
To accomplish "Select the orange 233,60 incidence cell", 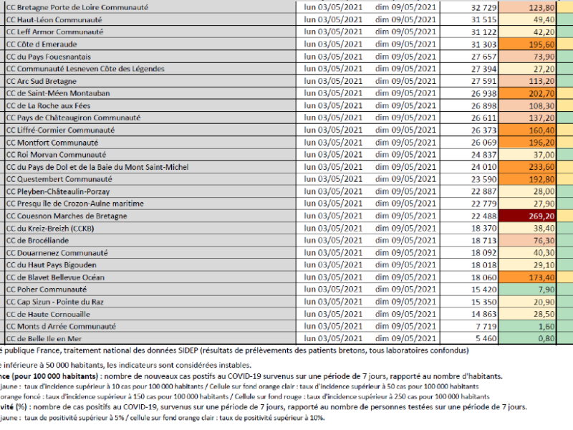I will click(x=531, y=167).
